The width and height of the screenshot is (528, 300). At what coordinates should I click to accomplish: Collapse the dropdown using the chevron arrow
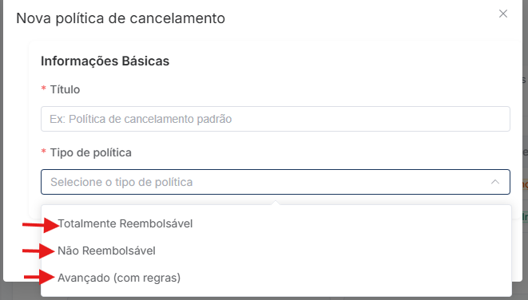(x=495, y=182)
